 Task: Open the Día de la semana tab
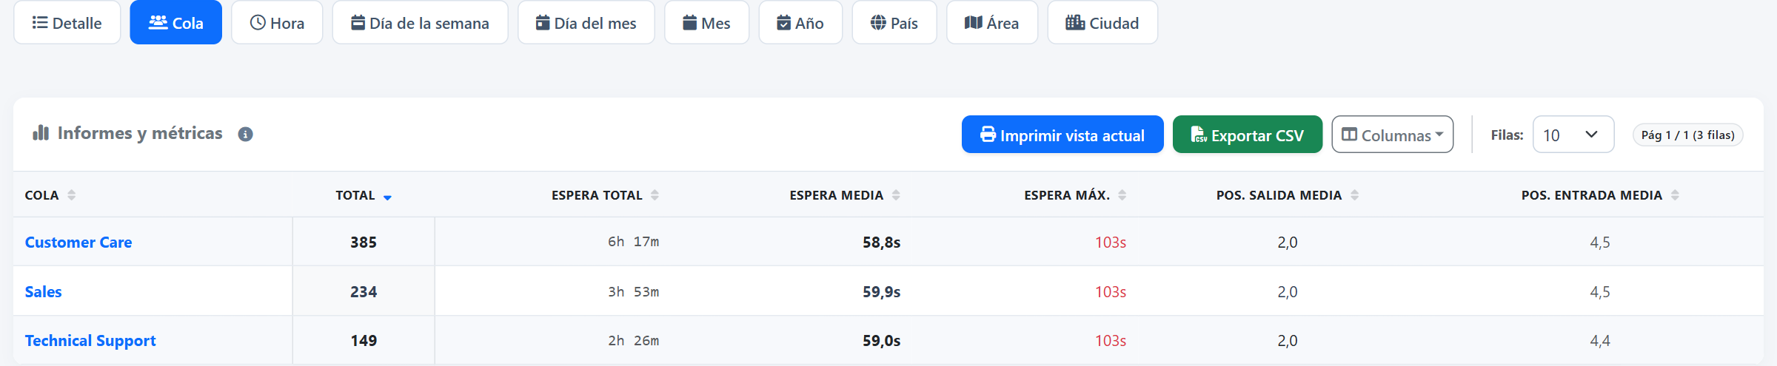420,23
